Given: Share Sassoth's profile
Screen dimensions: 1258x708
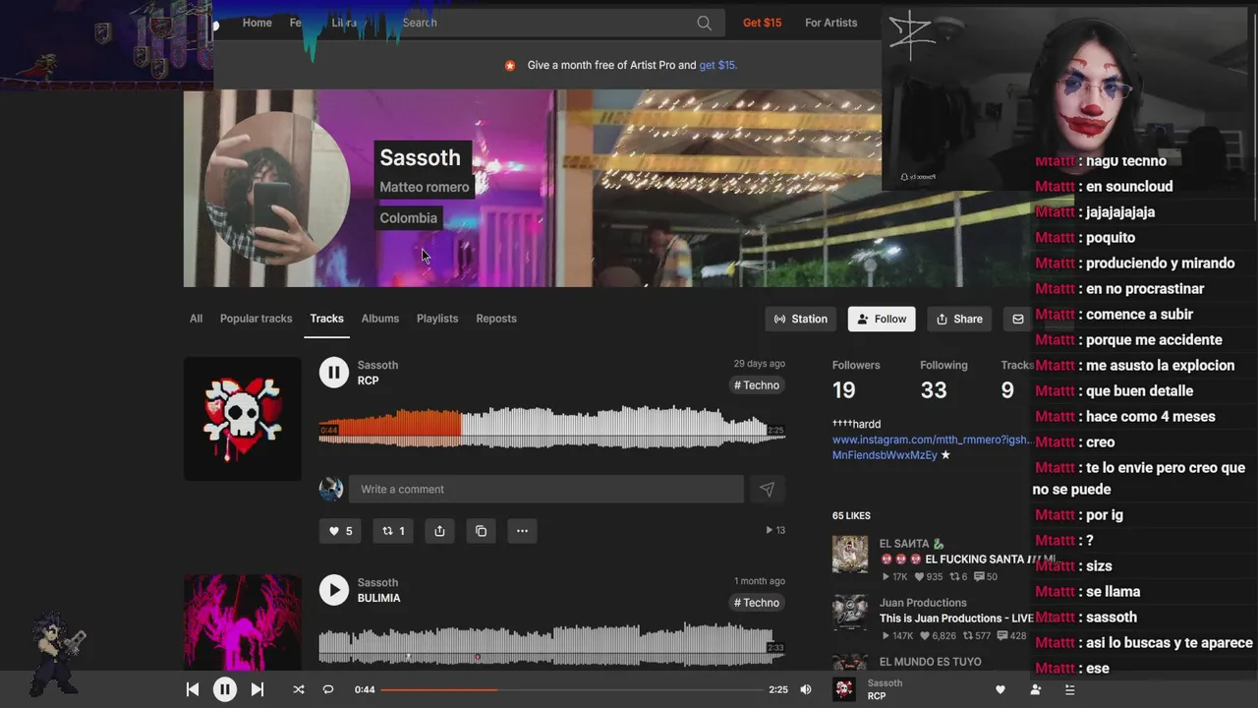Looking at the screenshot, I should point(959,319).
